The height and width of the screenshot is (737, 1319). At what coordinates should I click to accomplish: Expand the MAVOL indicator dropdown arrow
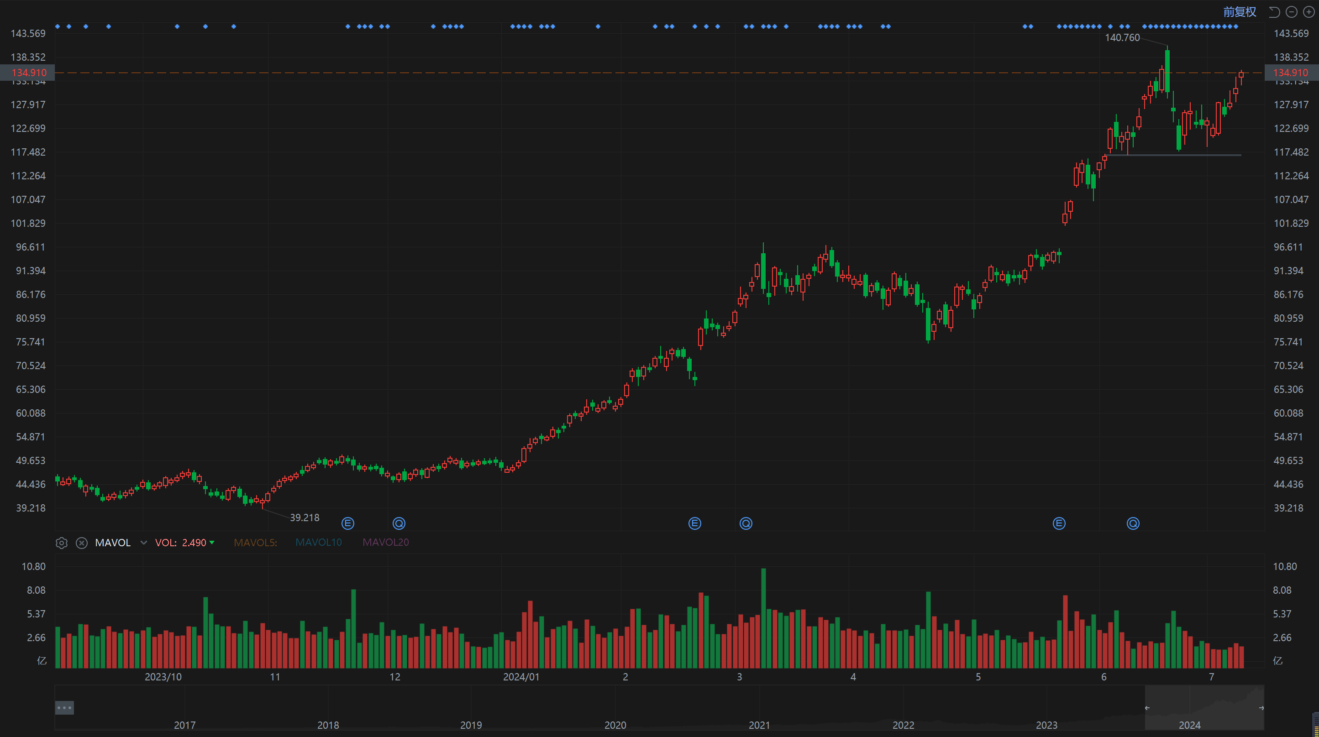point(144,543)
